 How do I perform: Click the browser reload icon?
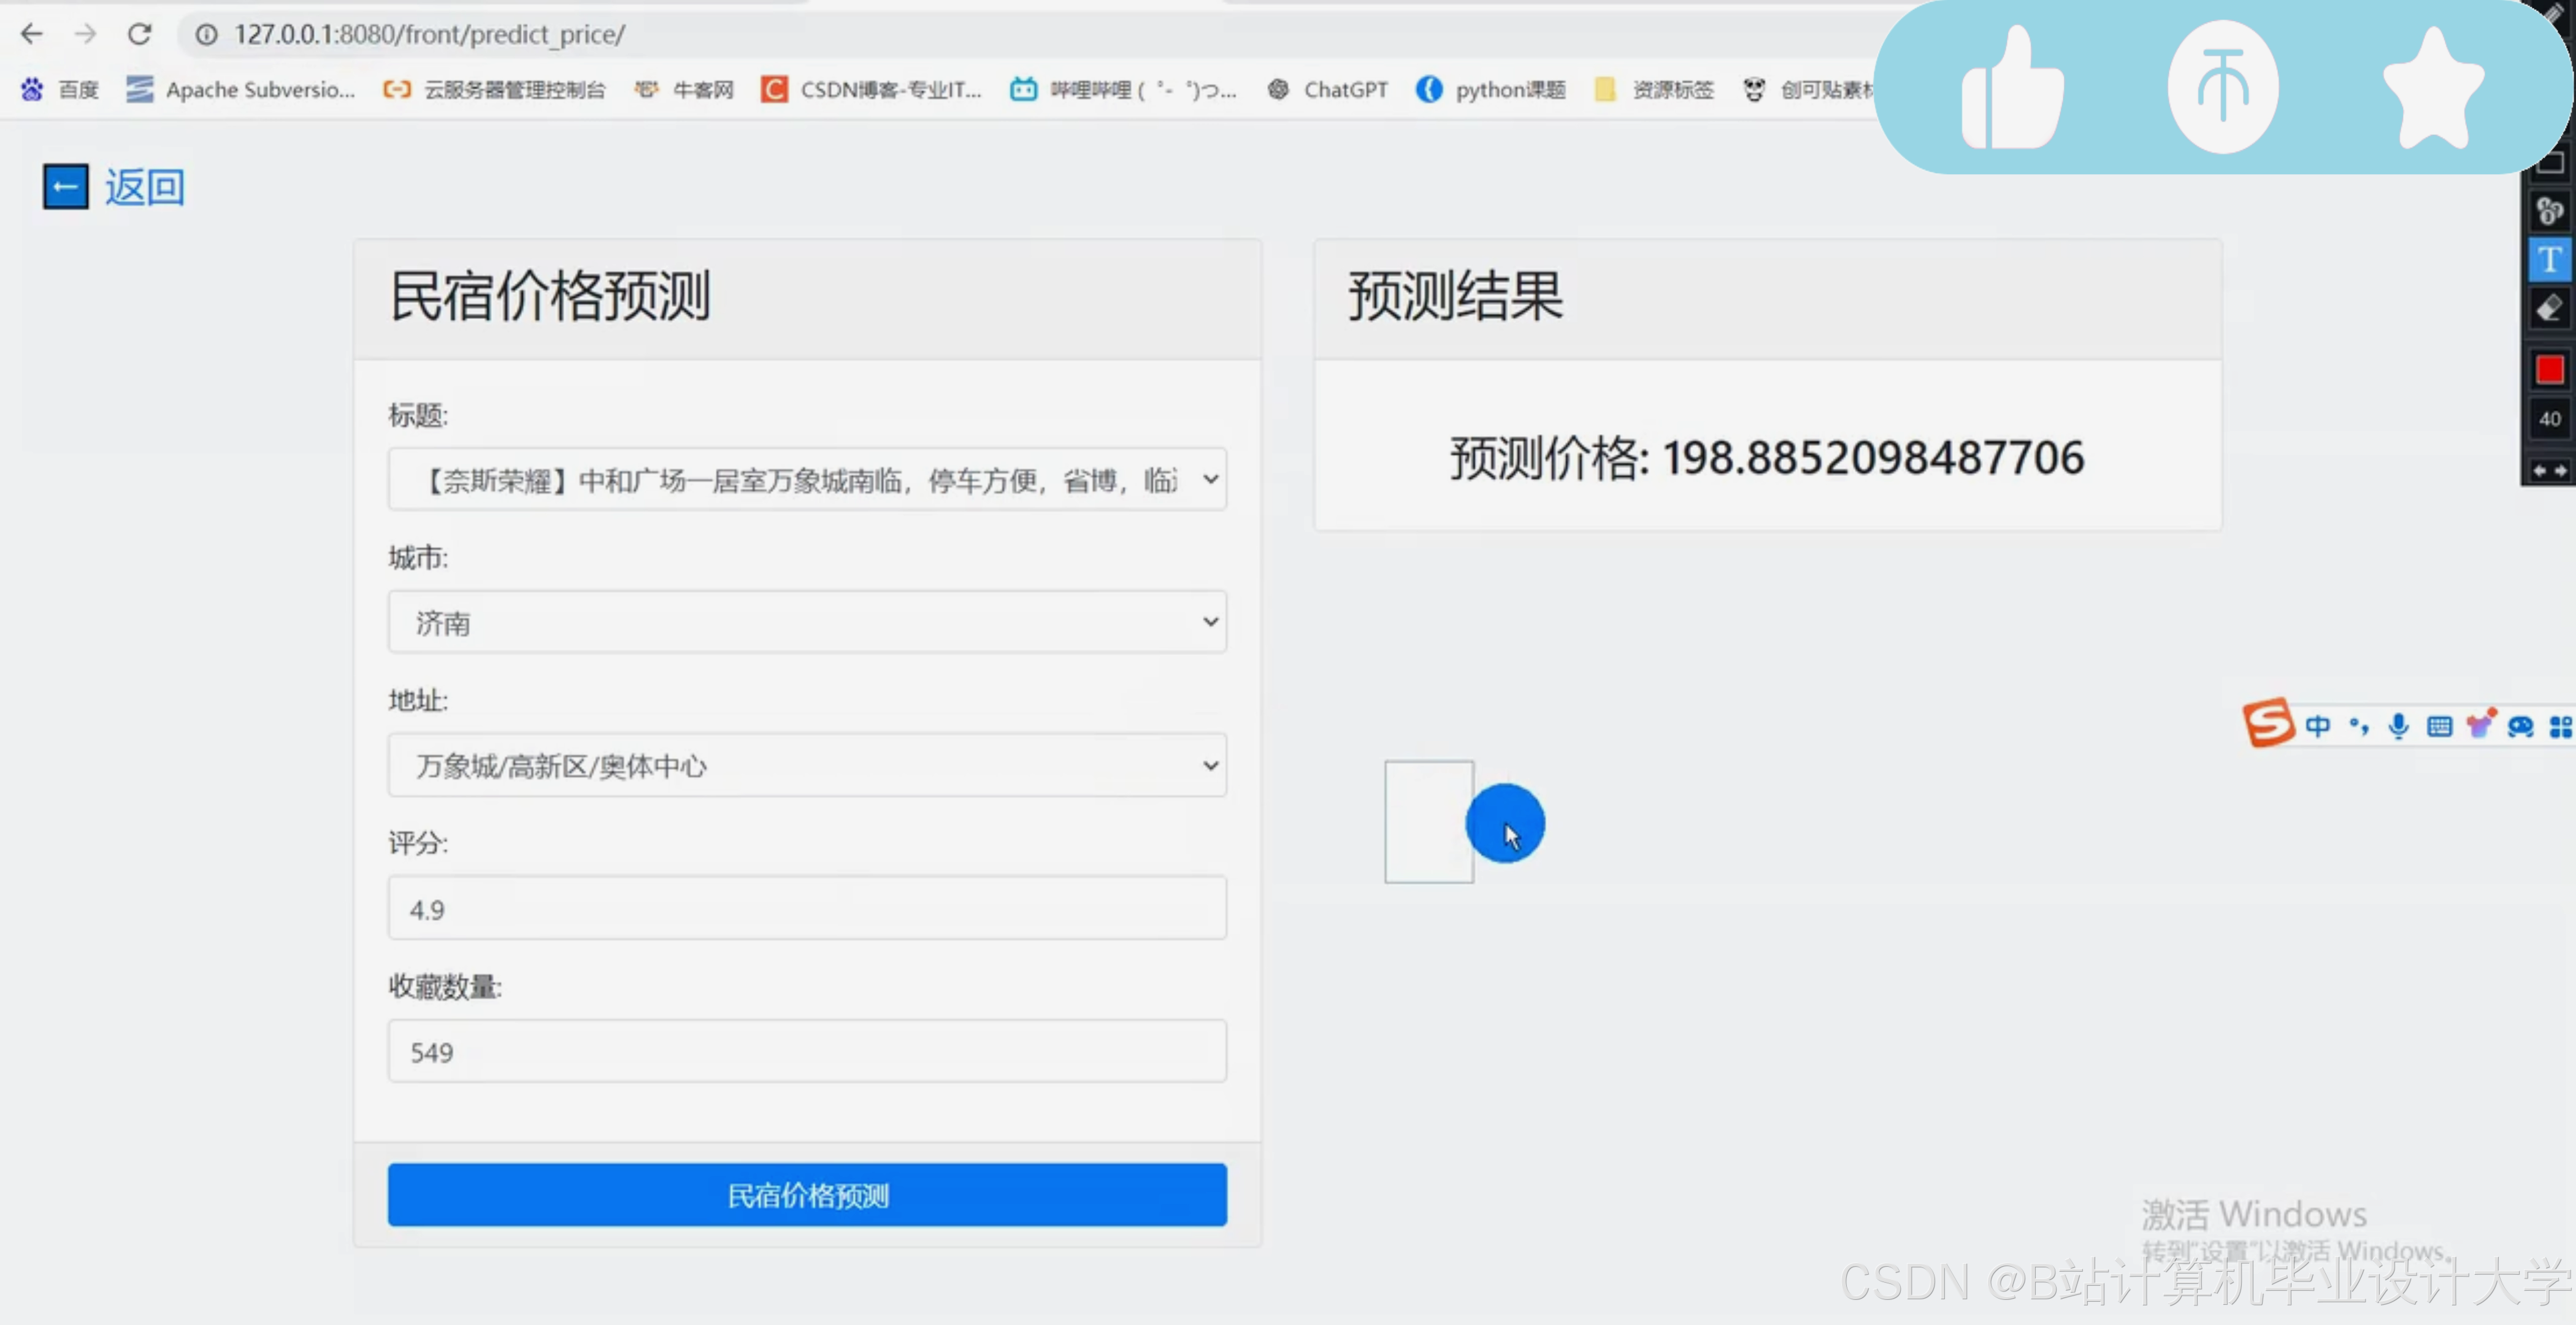[140, 34]
